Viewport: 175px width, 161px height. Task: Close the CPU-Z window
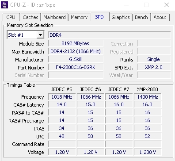(x=167, y=5)
